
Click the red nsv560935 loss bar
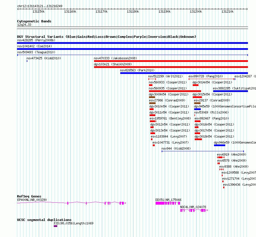tap(175, 91)
